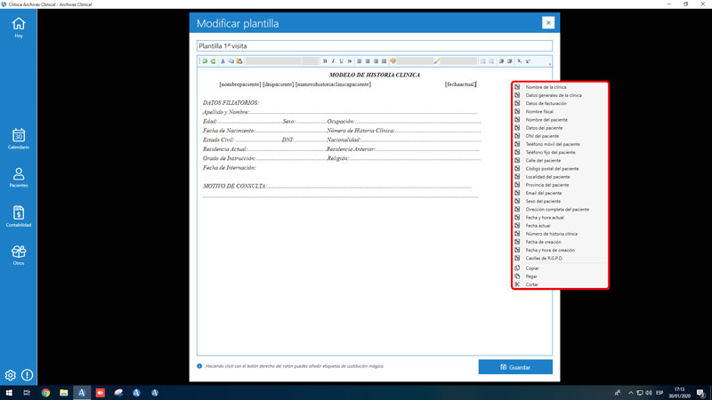Viewport: 712px width, 400px height.
Task: Click the template name field 'Plantilla 1ª visita'
Action: coord(374,46)
